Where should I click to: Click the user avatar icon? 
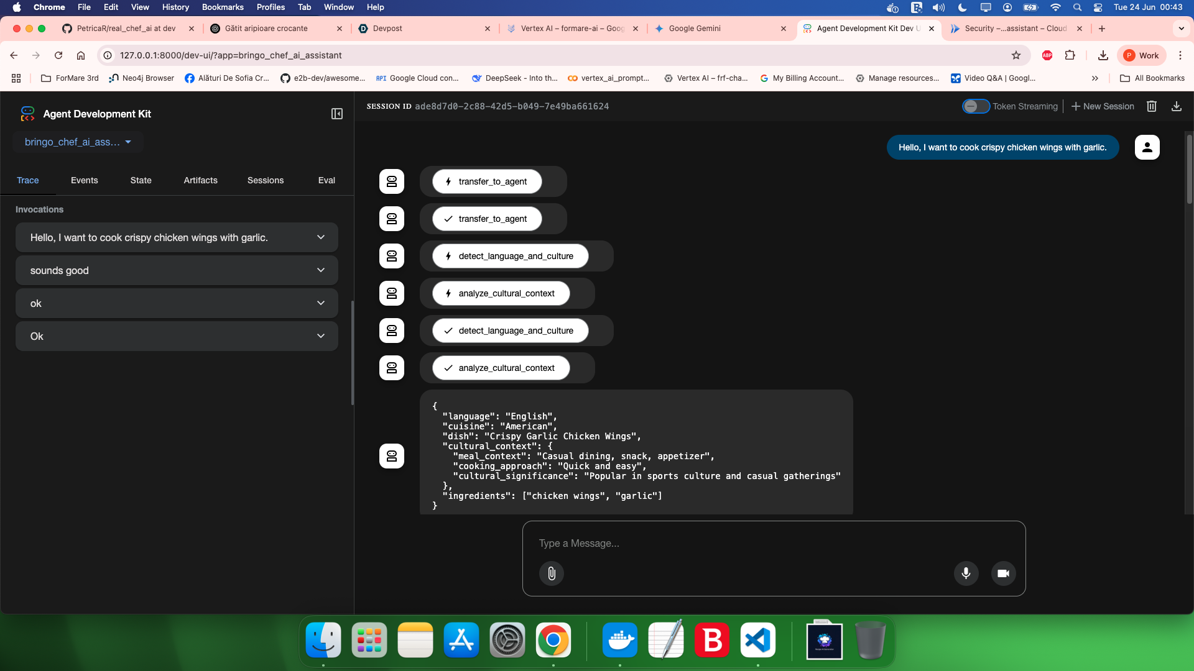[x=1147, y=147]
